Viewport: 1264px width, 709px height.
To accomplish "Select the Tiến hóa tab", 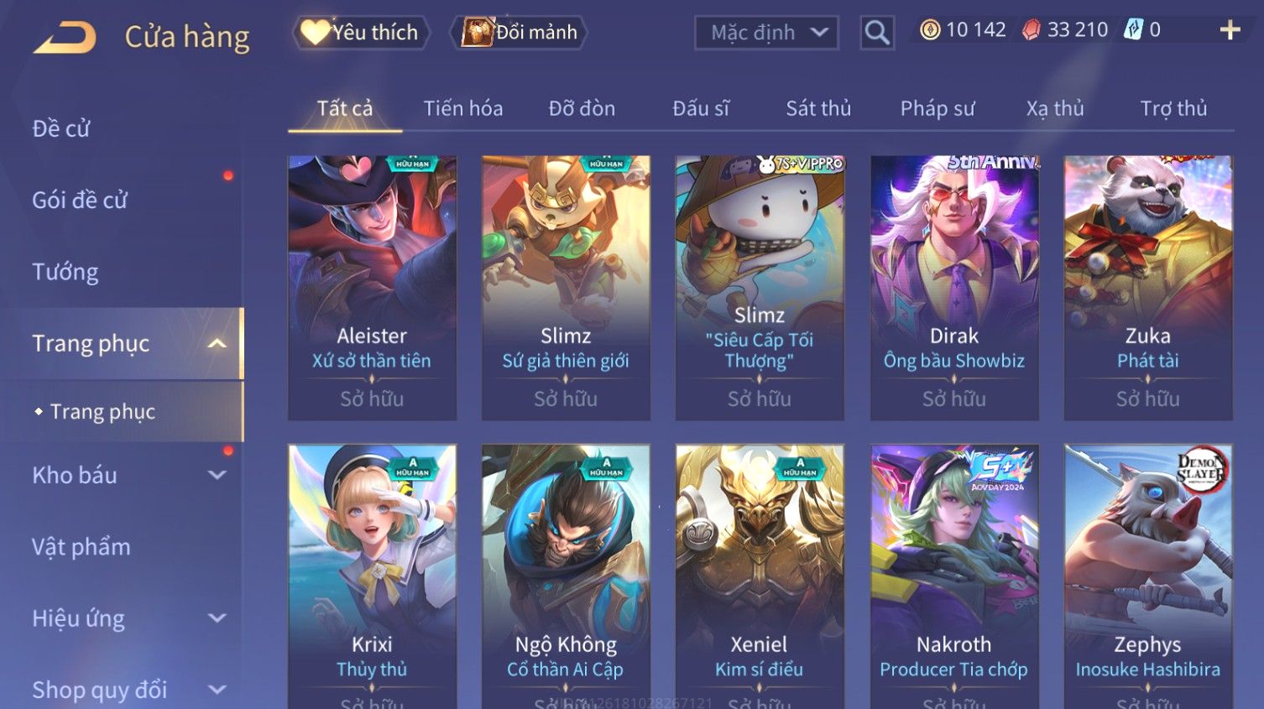I will tap(463, 108).
